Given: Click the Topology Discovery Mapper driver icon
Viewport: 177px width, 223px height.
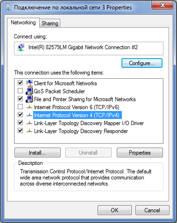Looking at the screenshot, I should tap(29, 123).
